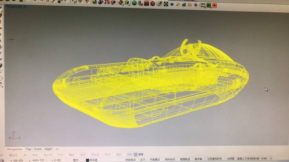Switch to the Right viewport tab
Screen dimensions: 289x162
[x=49, y=149]
